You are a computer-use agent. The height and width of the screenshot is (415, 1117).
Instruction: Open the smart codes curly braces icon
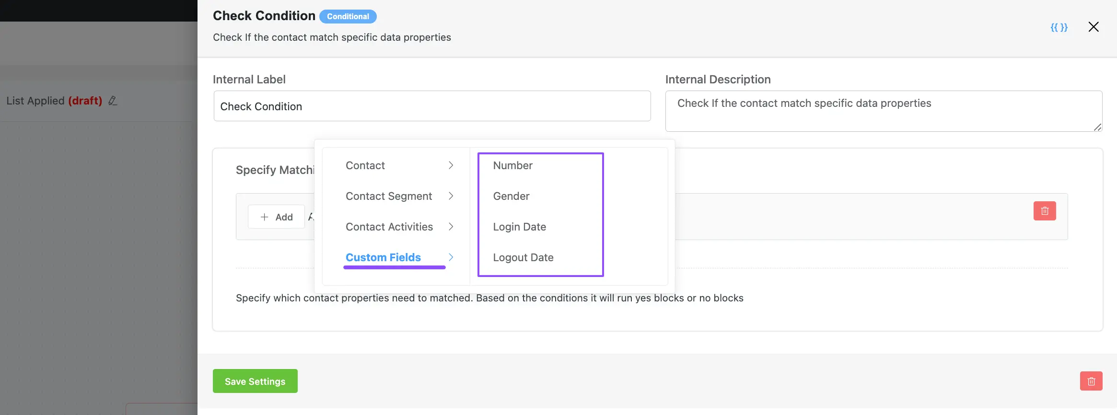(1059, 27)
